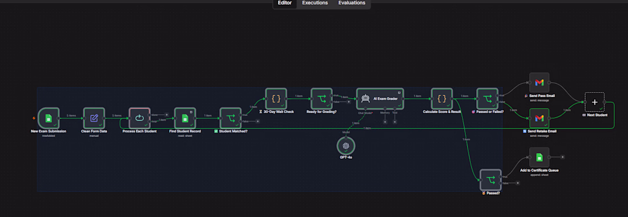This screenshot has height=217, width=628.
Task: Open the Calculate Score & Result code node
Action: (442, 98)
